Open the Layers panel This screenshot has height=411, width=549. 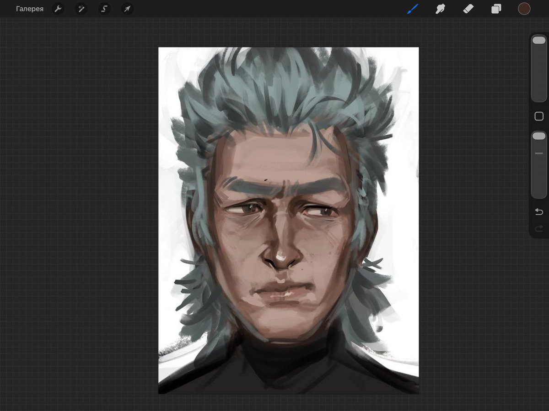[496, 9]
